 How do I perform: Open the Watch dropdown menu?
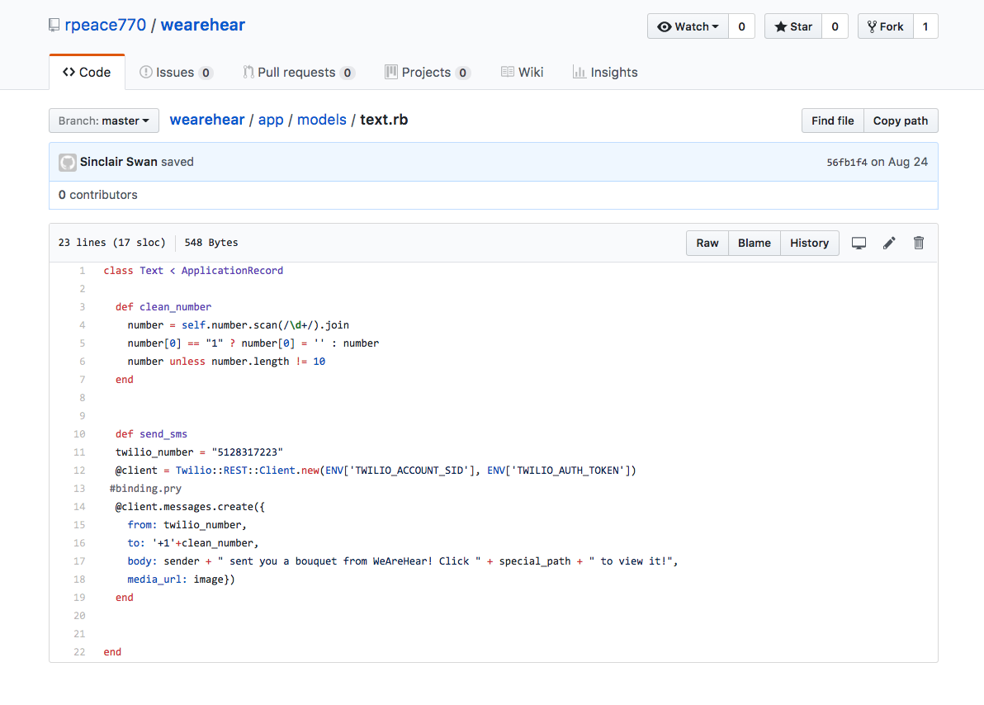(x=688, y=26)
